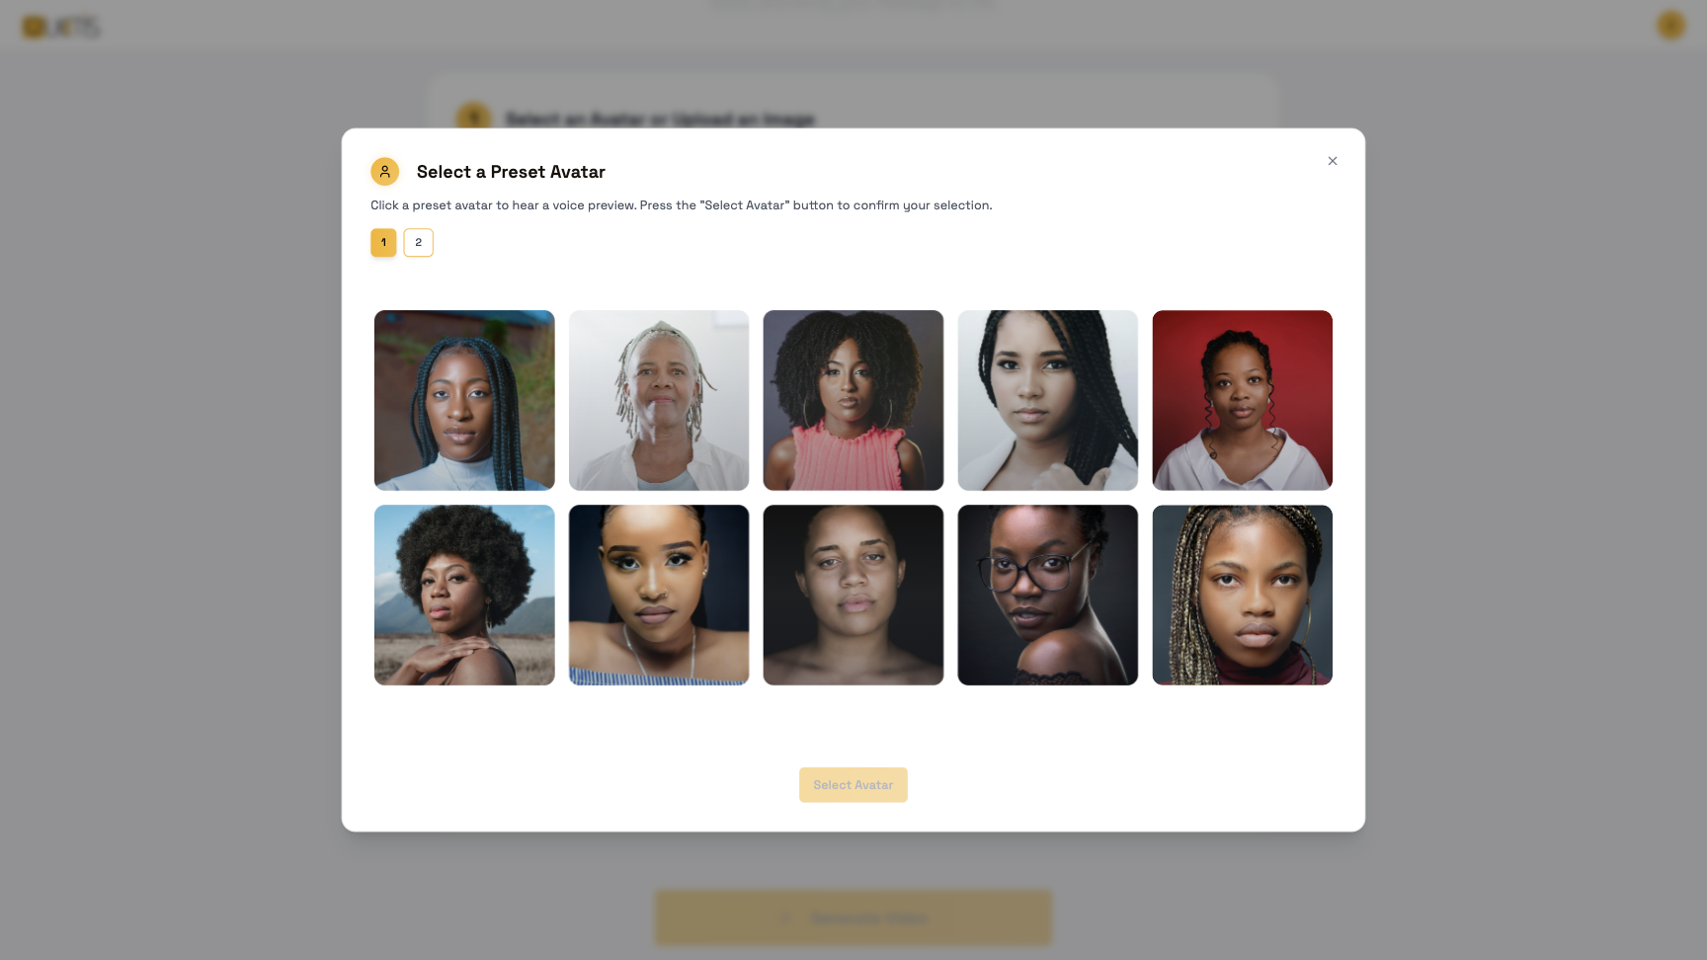Pick the afro avatar with mountain background
1707x960 pixels.
(x=464, y=596)
